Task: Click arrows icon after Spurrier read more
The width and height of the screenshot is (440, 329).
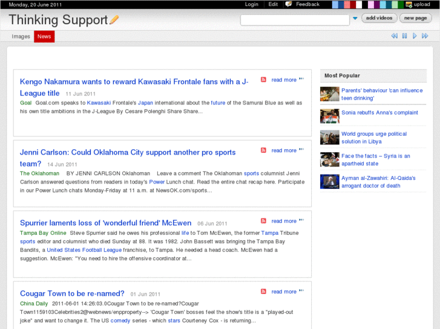Action: point(301,220)
